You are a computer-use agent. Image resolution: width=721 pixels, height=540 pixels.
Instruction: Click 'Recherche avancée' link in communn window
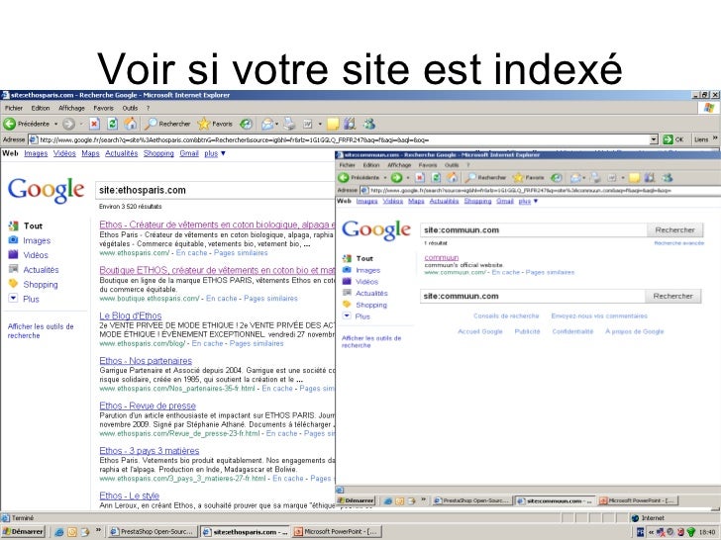[x=679, y=243]
